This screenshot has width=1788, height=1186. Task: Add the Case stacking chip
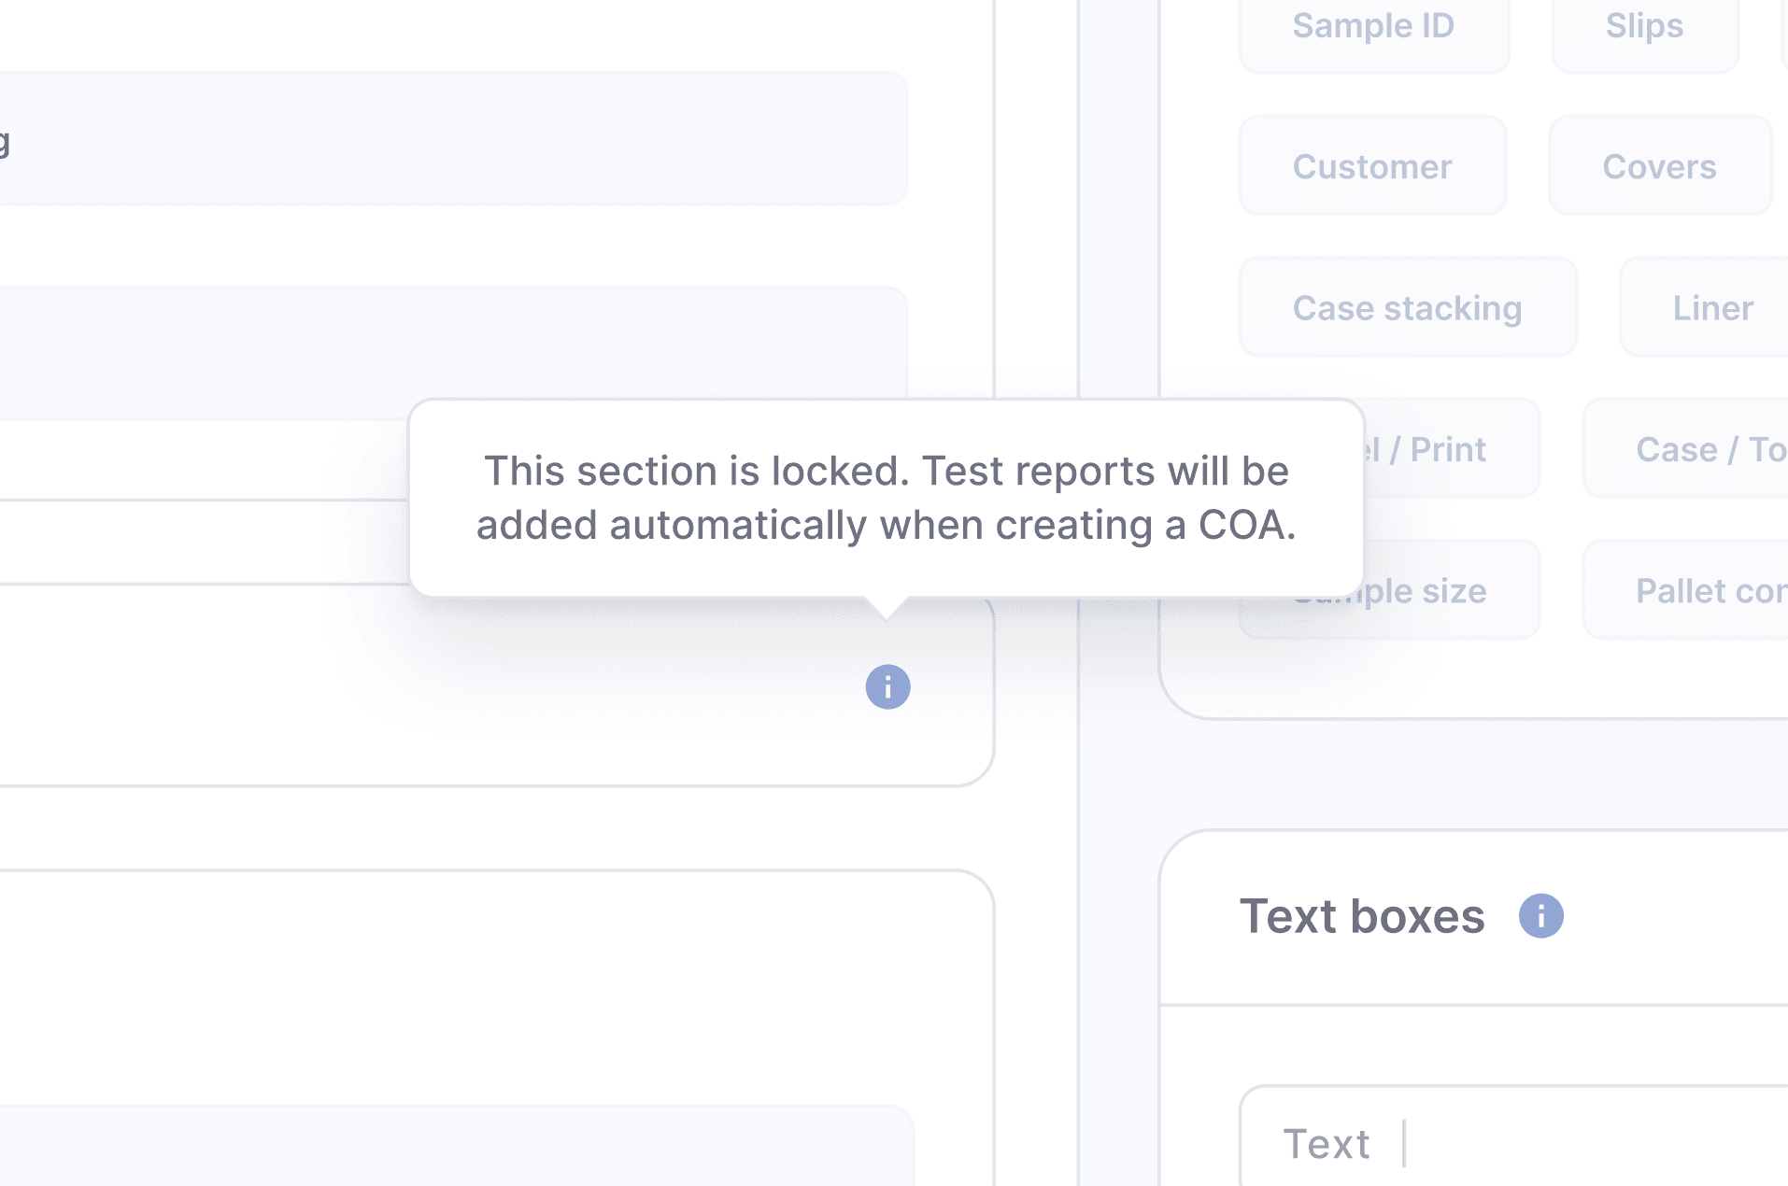pos(1407,307)
